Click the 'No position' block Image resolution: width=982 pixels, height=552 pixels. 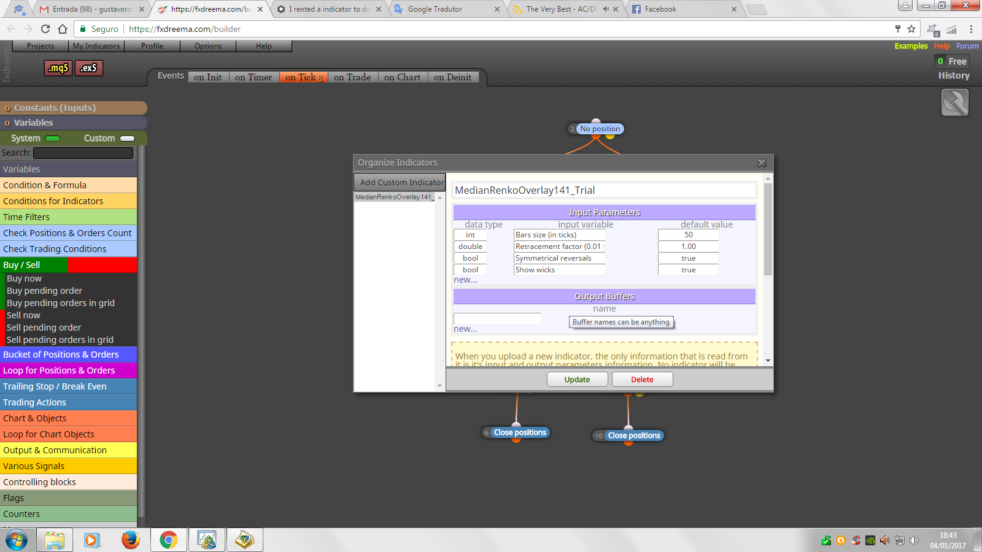(600, 129)
